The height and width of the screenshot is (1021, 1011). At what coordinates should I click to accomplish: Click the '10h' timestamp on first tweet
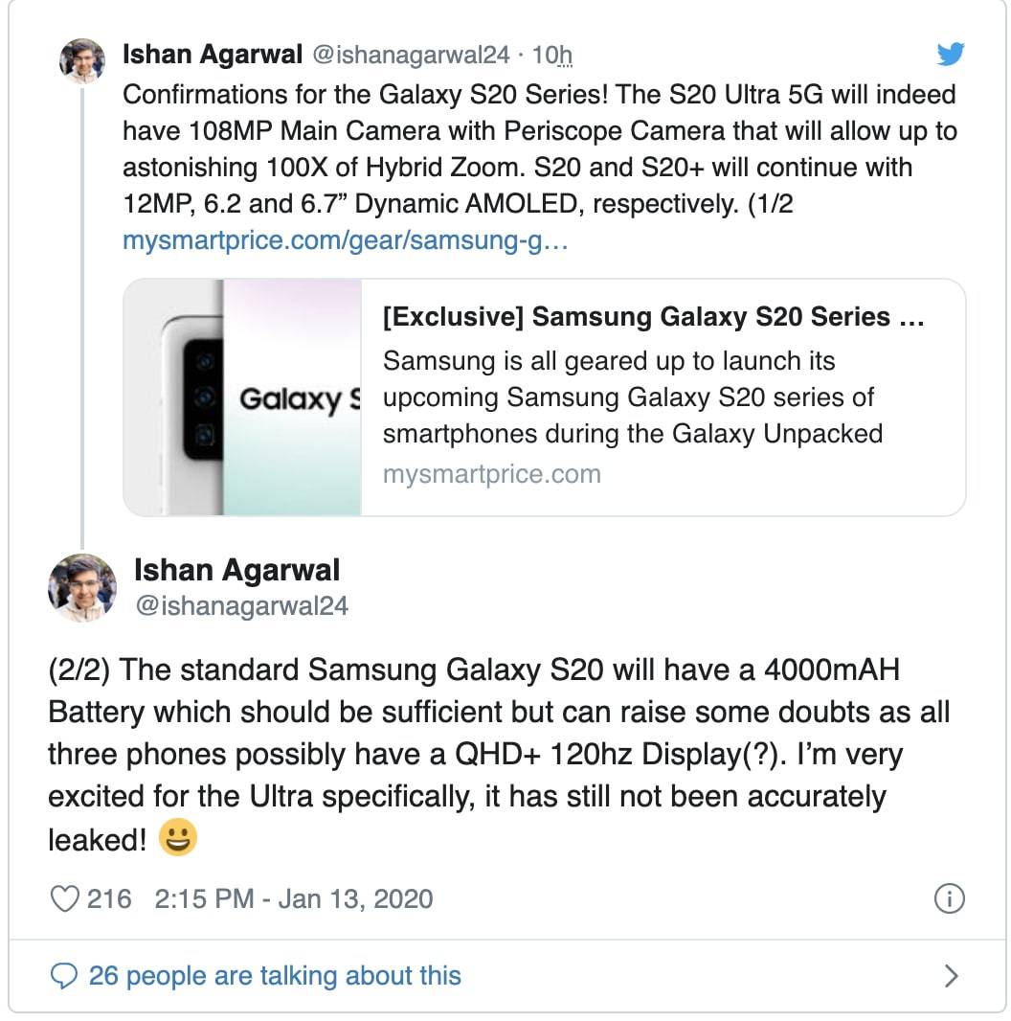click(552, 56)
